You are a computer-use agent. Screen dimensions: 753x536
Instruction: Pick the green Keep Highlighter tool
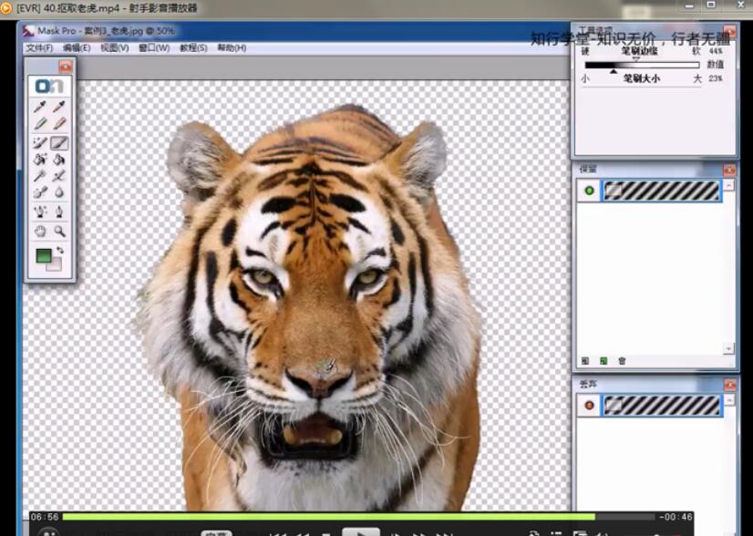click(40, 124)
